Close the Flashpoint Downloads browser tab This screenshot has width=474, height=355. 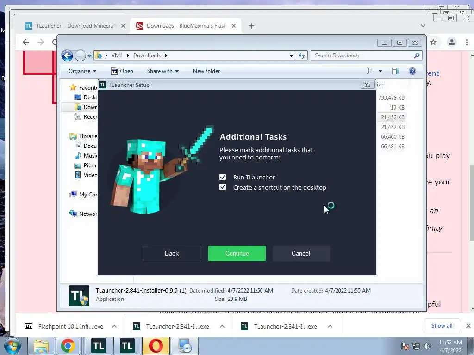(x=234, y=26)
